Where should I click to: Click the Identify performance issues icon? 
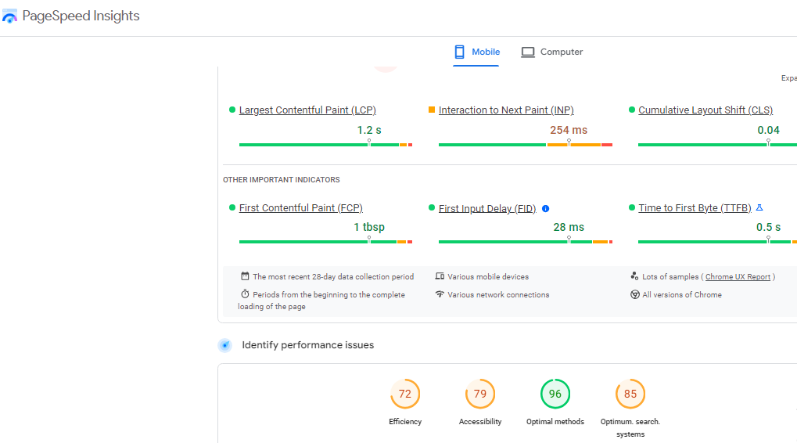click(224, 345)
